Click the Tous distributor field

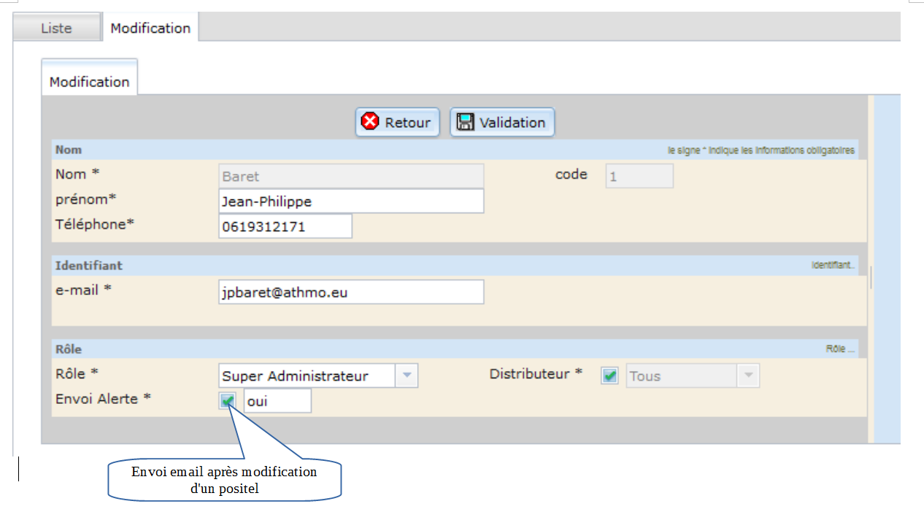click(x=680, y=376)
